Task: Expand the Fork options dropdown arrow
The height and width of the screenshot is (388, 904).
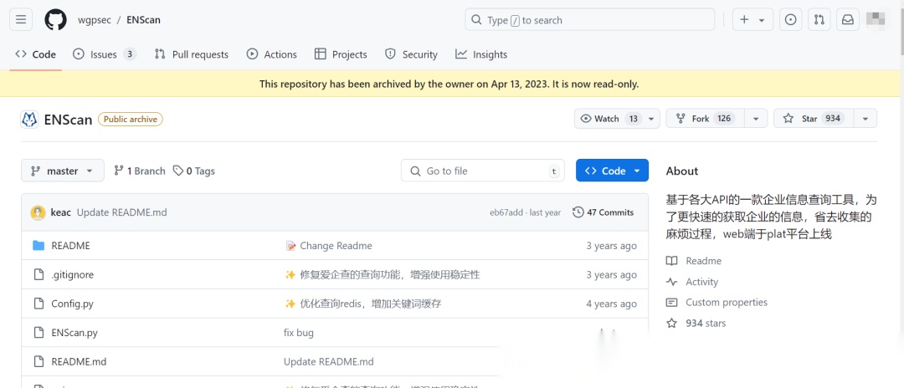Action: [756, 119]
